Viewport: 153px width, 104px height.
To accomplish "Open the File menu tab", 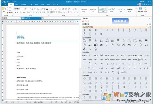I will 5,4.
